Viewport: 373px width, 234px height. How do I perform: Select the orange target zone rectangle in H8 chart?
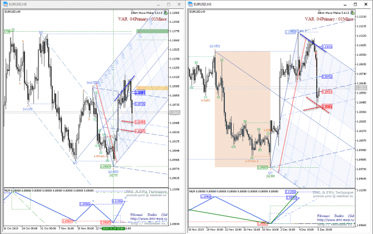click(x=152, y=88)
